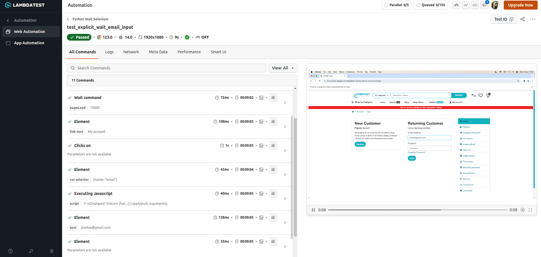Screen dimensions: 541x257
Task: Click the link icon in top bar
Action: click(x=475, y=5)
